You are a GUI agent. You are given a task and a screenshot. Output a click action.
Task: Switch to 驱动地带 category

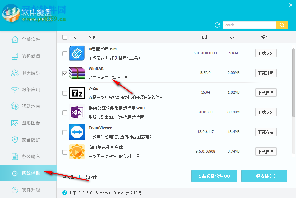(x=28, y=106)
